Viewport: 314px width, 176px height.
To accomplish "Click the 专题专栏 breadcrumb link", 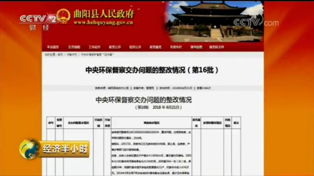I will click(x=72, y=55).
